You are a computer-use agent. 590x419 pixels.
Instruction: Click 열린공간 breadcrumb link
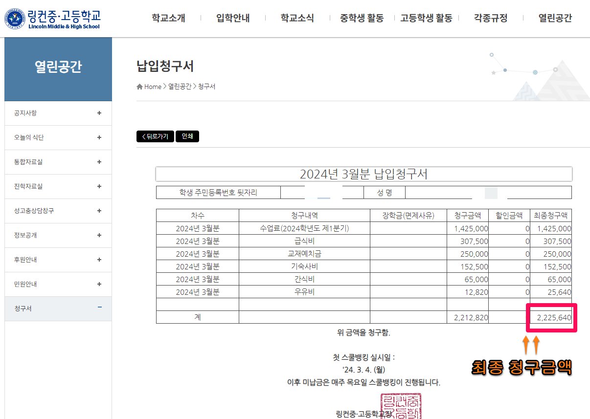click(x=180, y=87)
